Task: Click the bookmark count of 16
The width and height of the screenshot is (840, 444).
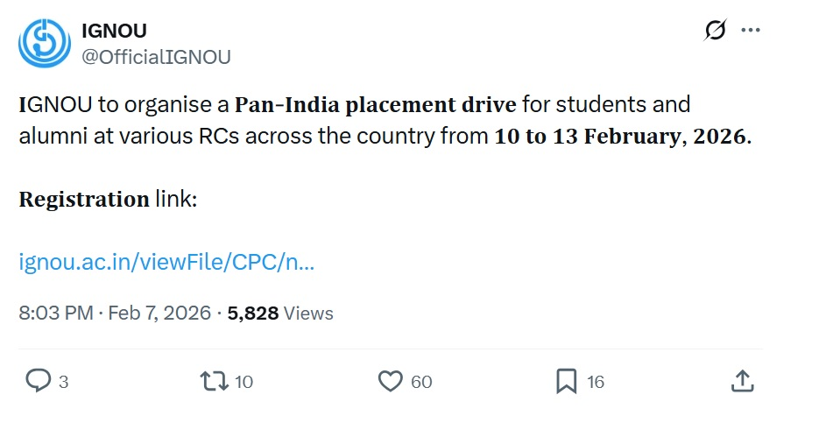Action: 596,382
